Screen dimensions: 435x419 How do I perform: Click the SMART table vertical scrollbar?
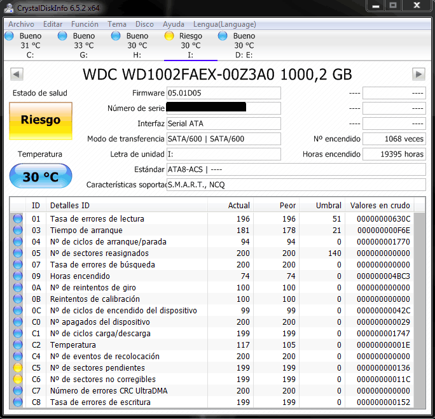419,310
